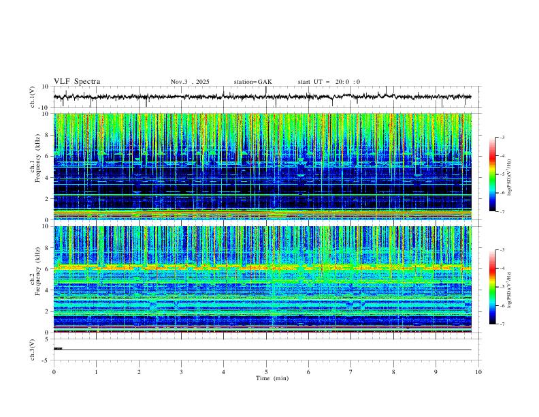Viewport: 539px width, 417px height.
Task: Click the ch.1 voltage waveform trace
Action: click(x=262, y=97)
